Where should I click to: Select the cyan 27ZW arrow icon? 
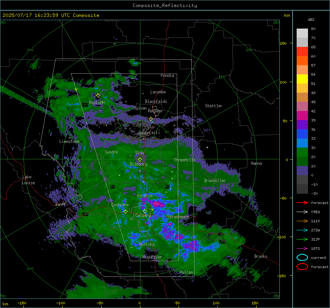[302, 230]
